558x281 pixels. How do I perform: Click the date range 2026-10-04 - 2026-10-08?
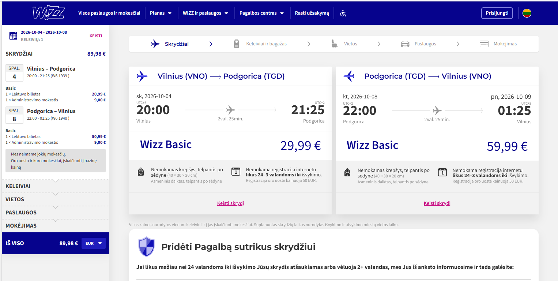[x=44, y=32]
